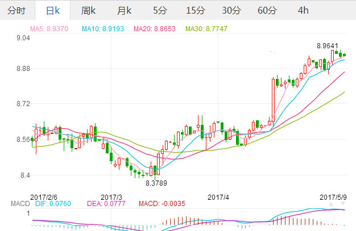Switch to the 分时 chart tab
Screen dimensions: 356x231
tap(16, 10)
